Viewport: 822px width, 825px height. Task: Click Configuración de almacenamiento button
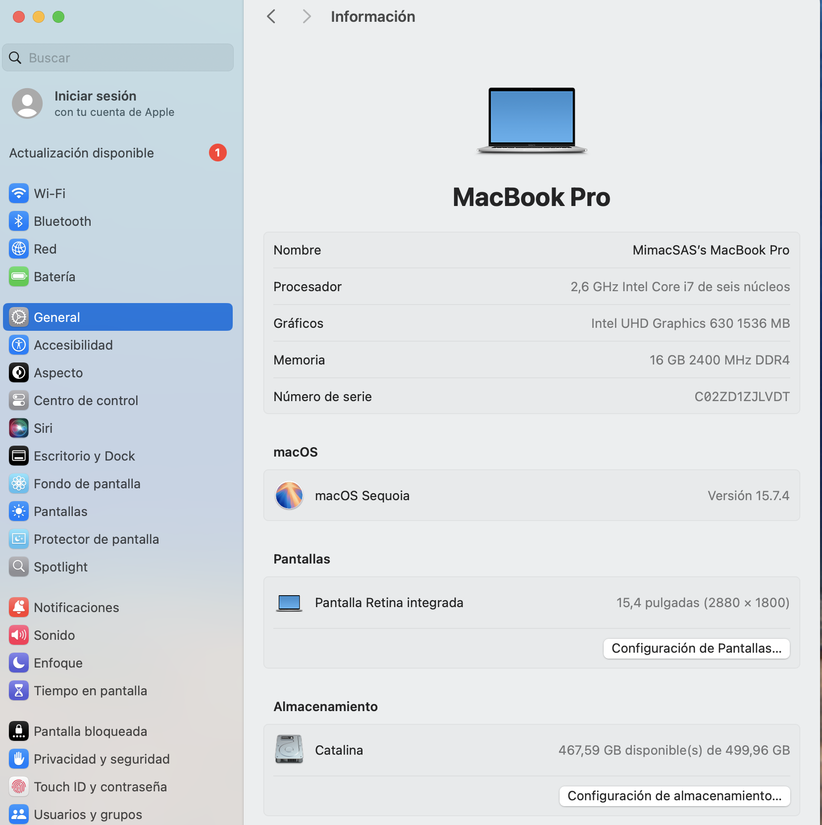point(674,796)
